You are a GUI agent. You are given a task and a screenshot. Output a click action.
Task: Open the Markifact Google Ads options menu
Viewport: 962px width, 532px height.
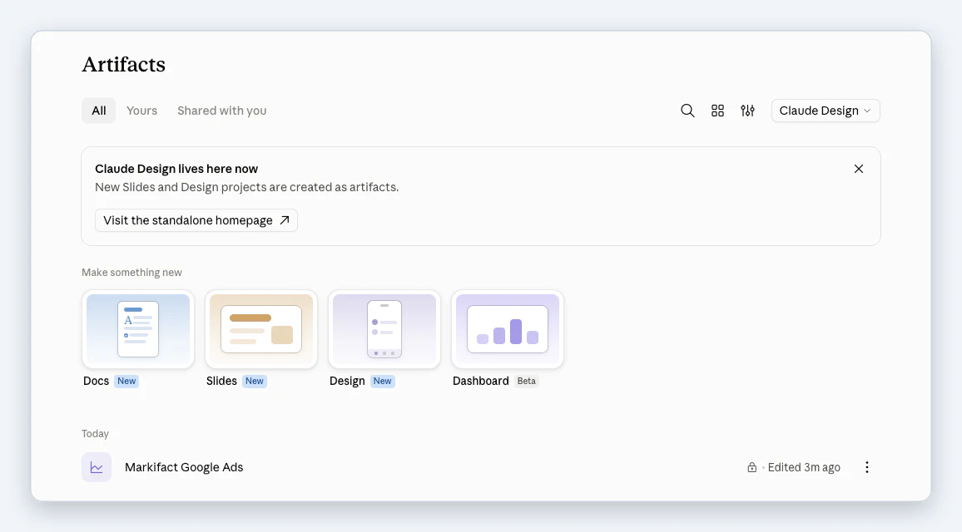click(x=866, y=467)
